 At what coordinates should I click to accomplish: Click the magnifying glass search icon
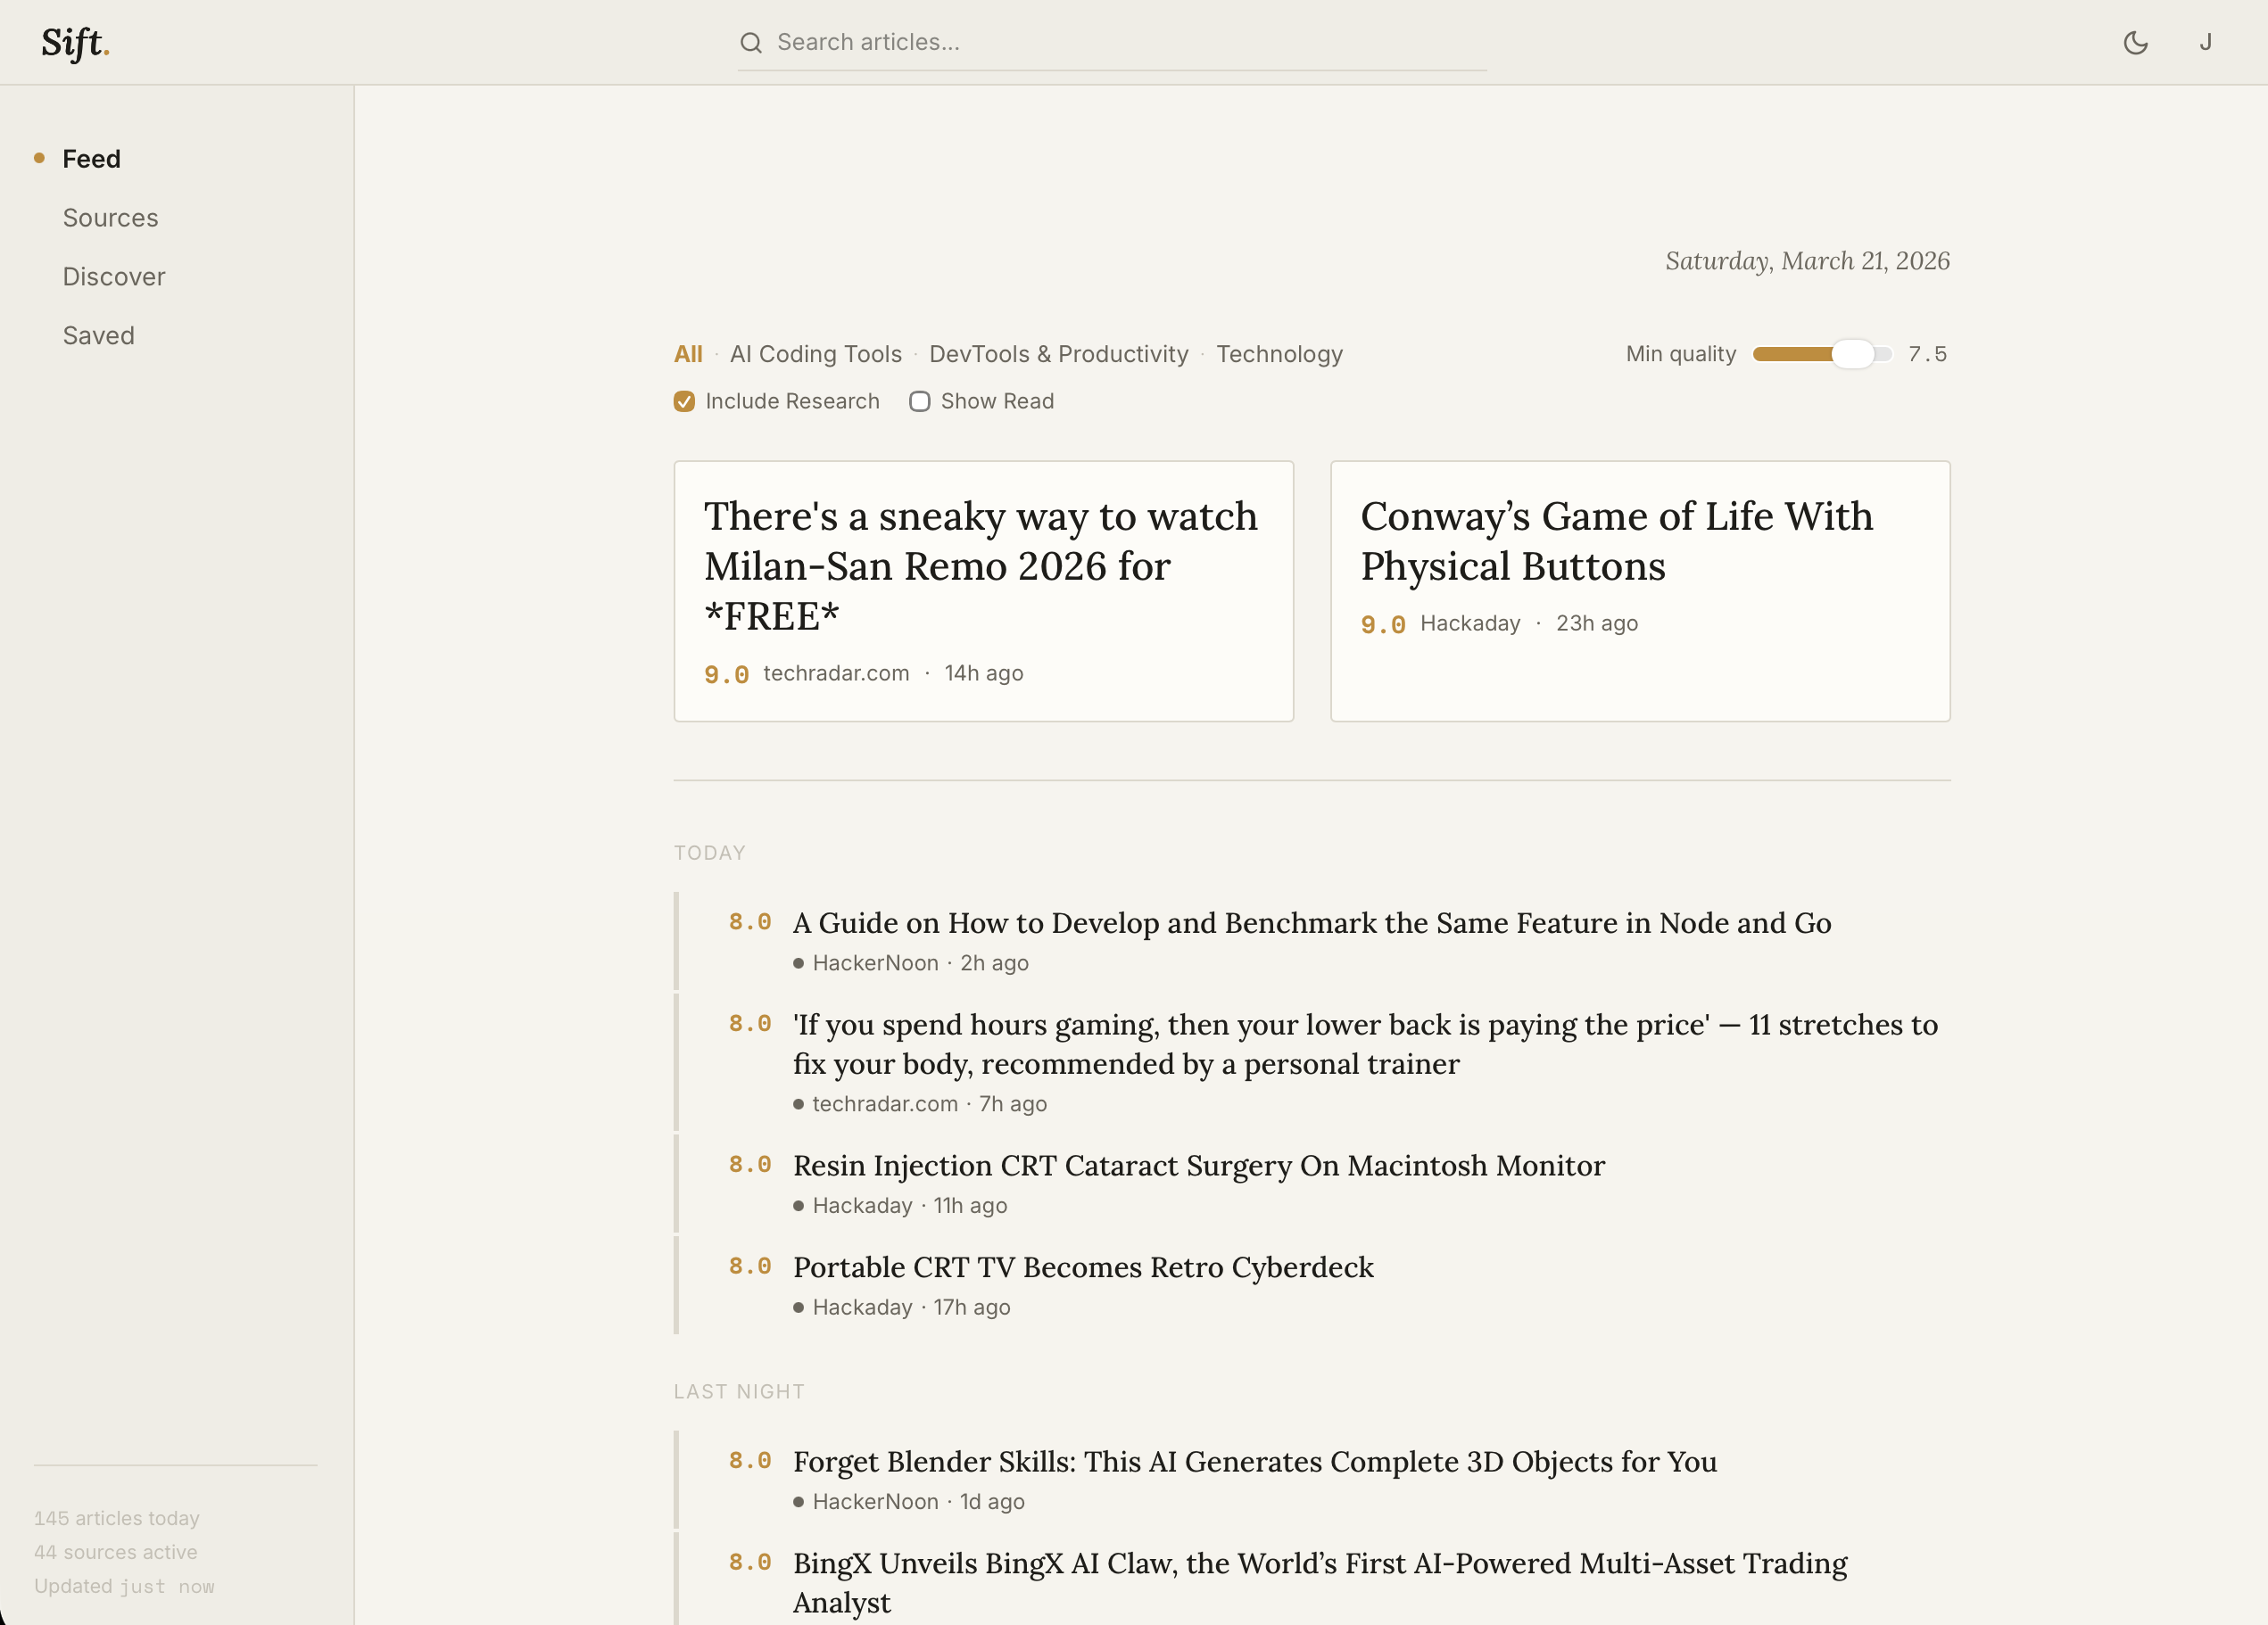(751, 42)
